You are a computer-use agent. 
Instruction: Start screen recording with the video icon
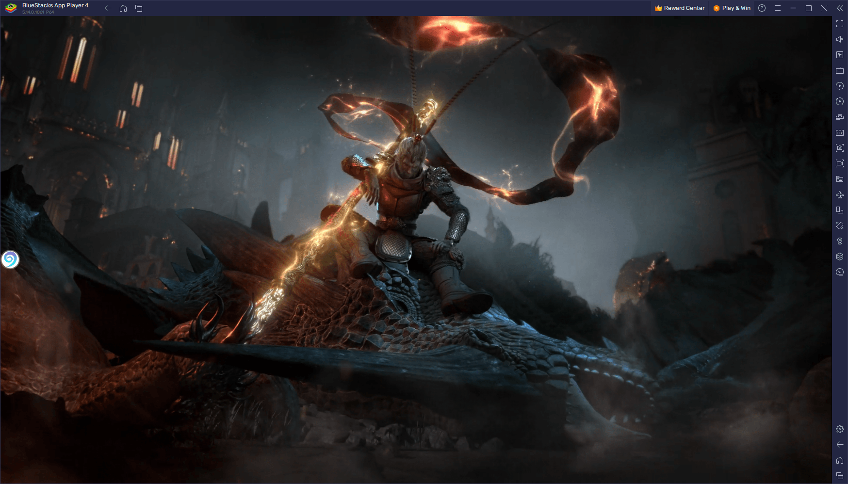click(840, 163)
